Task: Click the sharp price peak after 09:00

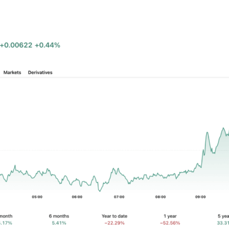Action: (207, 132)
